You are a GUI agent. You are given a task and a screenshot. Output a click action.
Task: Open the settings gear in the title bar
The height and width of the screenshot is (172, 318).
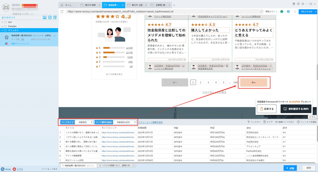coord(303,4)
